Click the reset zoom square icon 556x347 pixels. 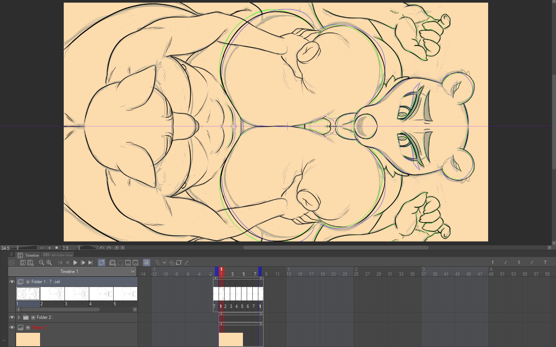click(x=57, y=248)
